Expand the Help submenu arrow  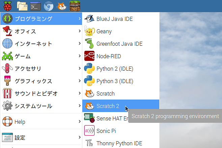(x=80, y=121)
